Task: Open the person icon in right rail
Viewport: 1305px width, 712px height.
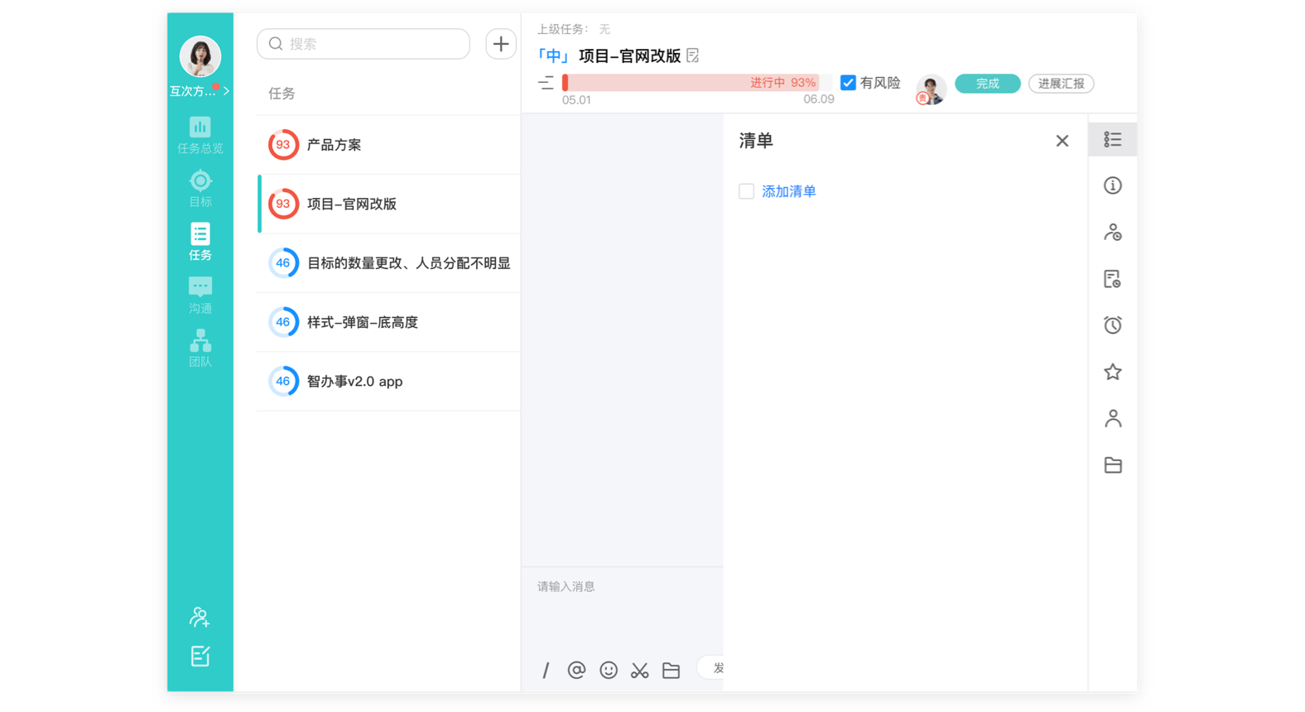Action: click(1113, 418)
